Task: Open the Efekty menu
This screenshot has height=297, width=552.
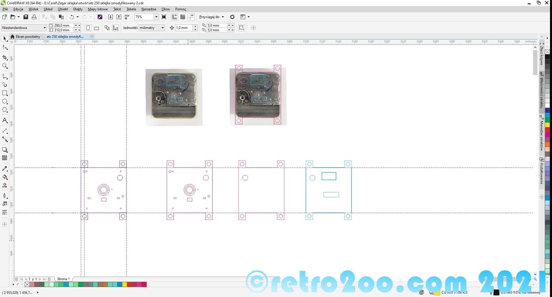Action: pyautogui.click(x=78, y=9)
